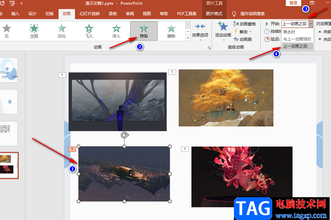This screenshot has height=220, width=331.
Task: Click highlighted animation tag 1 of boat picture
Action: (72, 149)
